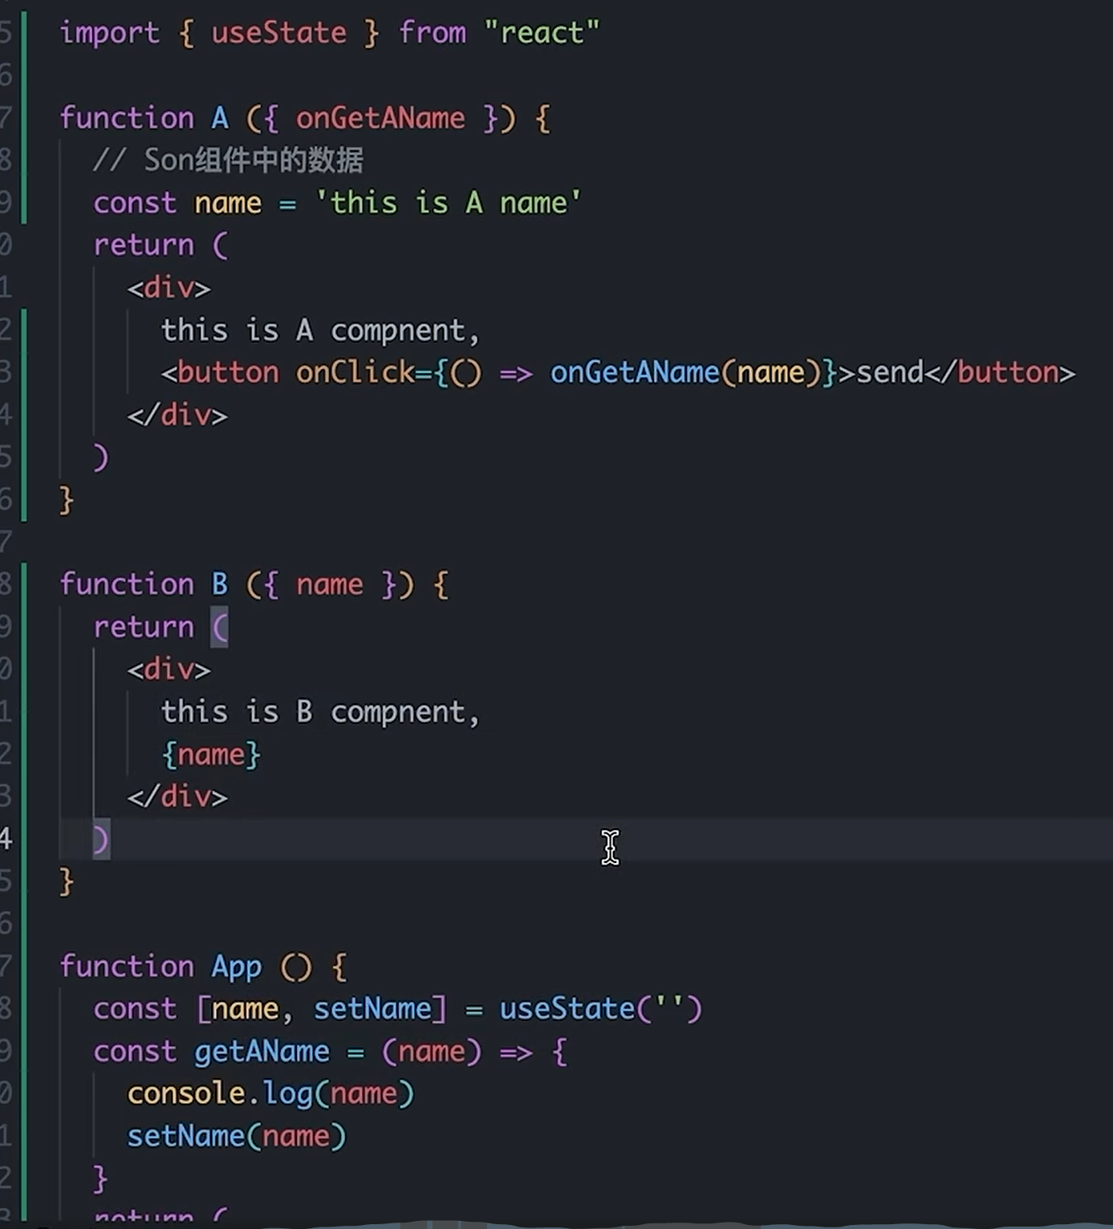Screen dimensions: 1113x1229
Task: Click the Chinese comment Son组件中的数据
Action: (255, 160)
